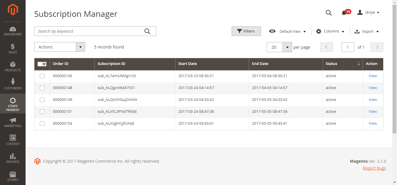The height and width of the screenshot is (185, 397).
Task: Click the notifications bell icon
Action: tap(344, 13)
